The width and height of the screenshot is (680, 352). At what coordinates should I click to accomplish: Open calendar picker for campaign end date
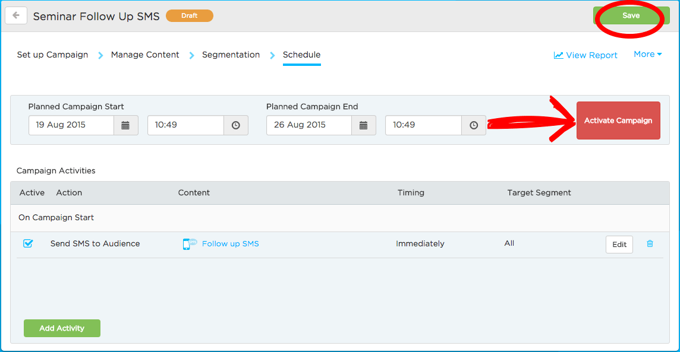click(x=363, y=125)
